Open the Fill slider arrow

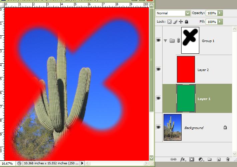coord(220,22)
